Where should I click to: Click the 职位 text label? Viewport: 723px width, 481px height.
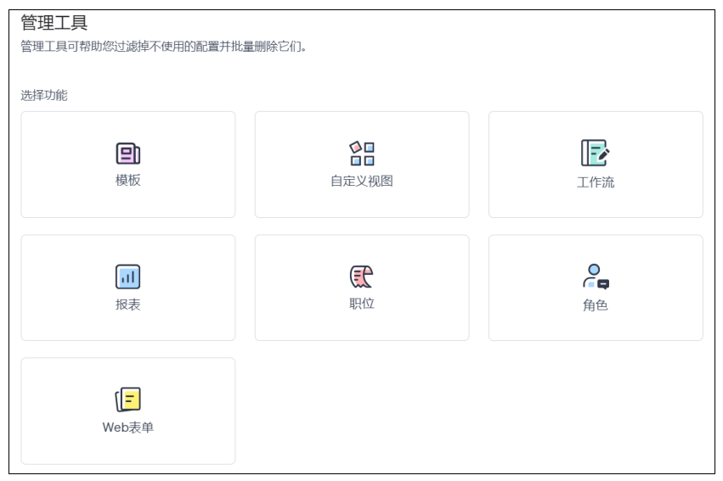pyautogui.click(x=362, y=304)
